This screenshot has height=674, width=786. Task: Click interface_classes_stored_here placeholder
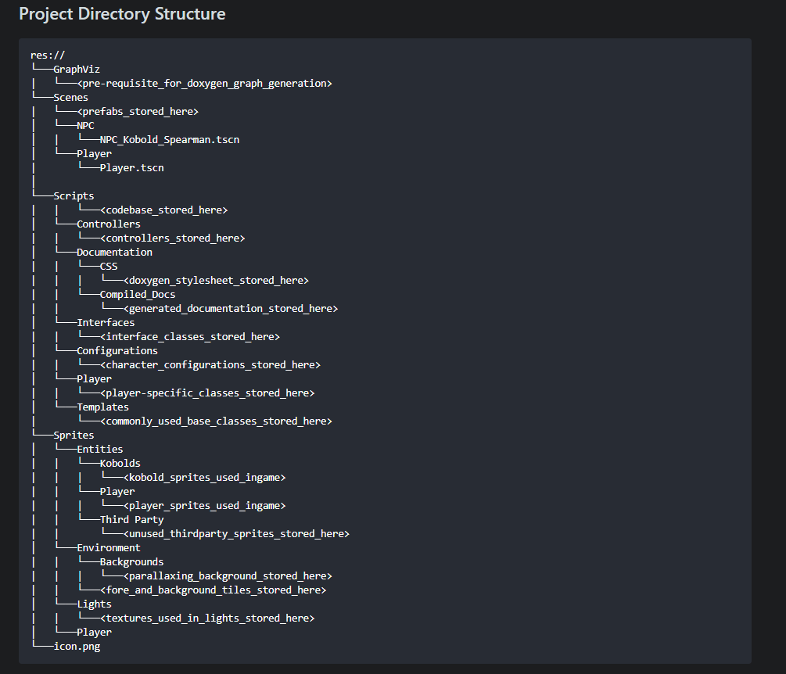[190, 337]
